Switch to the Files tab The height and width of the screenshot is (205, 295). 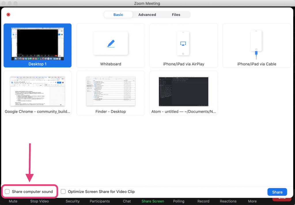tap(176, 15)
